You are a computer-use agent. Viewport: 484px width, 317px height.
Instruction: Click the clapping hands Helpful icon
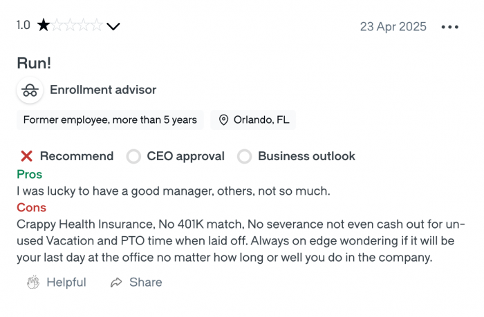coord(32,282)
